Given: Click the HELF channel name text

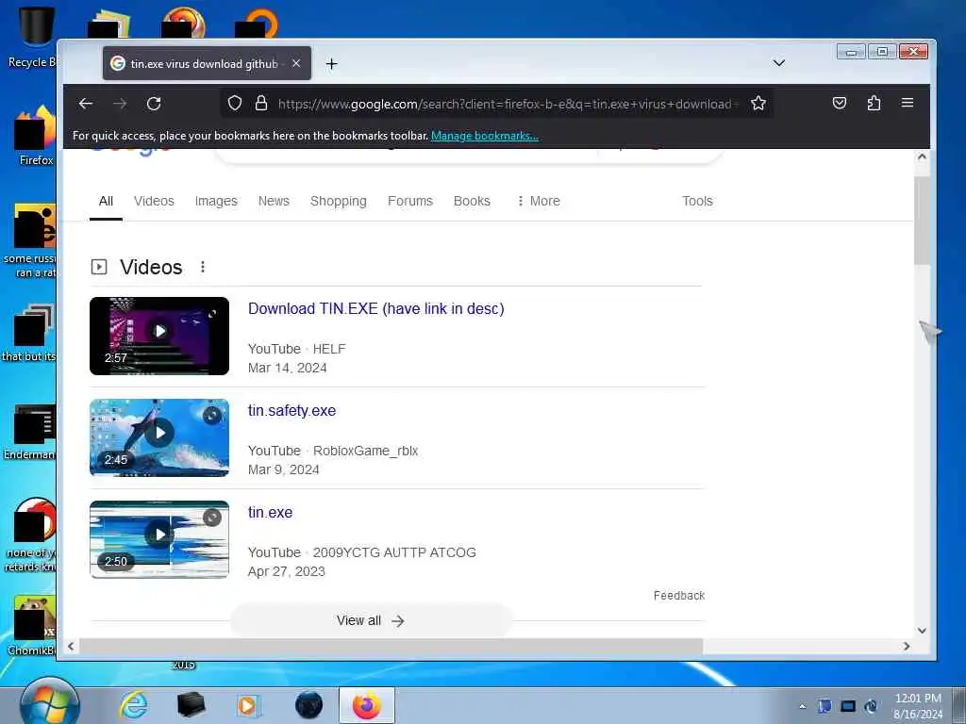Looking at the screenshot, I should coord(329,349).
